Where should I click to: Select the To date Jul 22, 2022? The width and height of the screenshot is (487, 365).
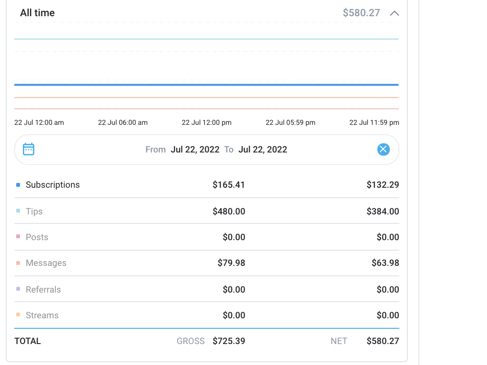pos(263,150)
